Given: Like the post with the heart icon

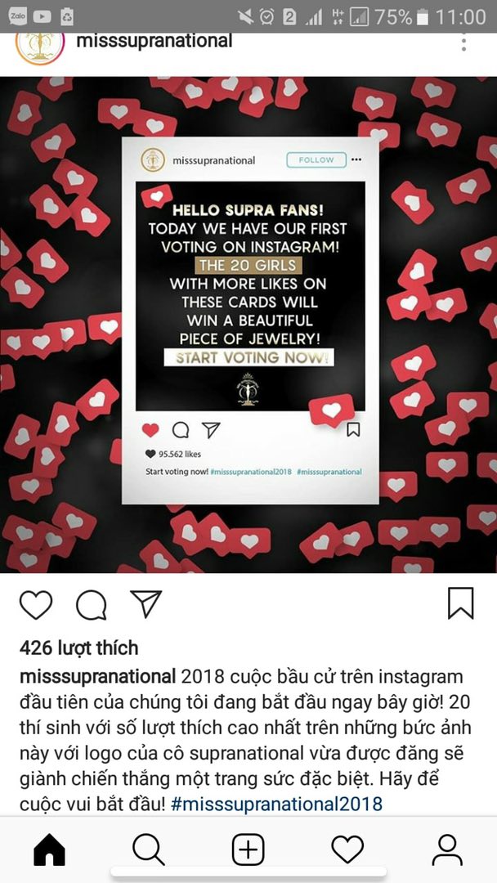Looking at the screenshot, I should pos(36,605).
